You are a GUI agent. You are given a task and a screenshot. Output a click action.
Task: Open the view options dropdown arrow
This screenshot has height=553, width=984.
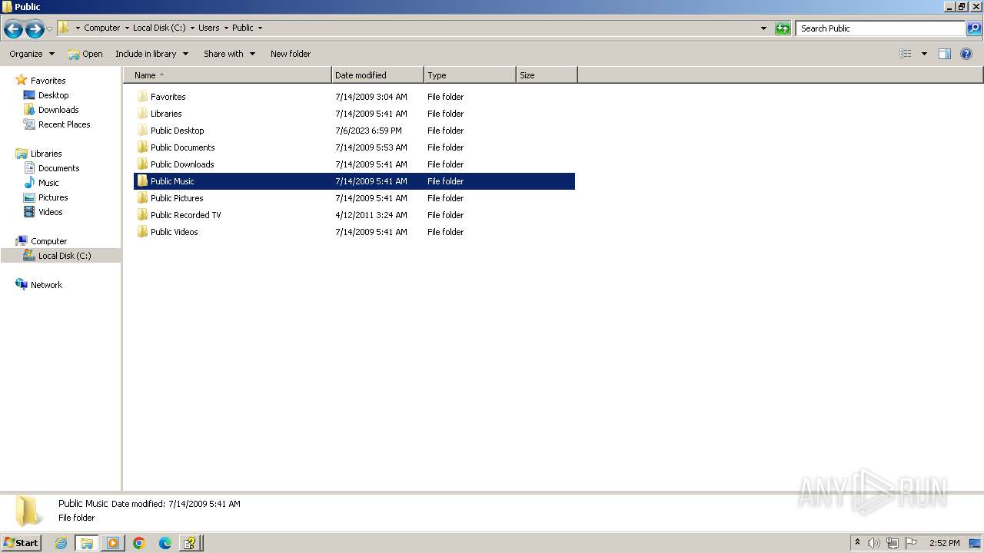click(924, 54)
